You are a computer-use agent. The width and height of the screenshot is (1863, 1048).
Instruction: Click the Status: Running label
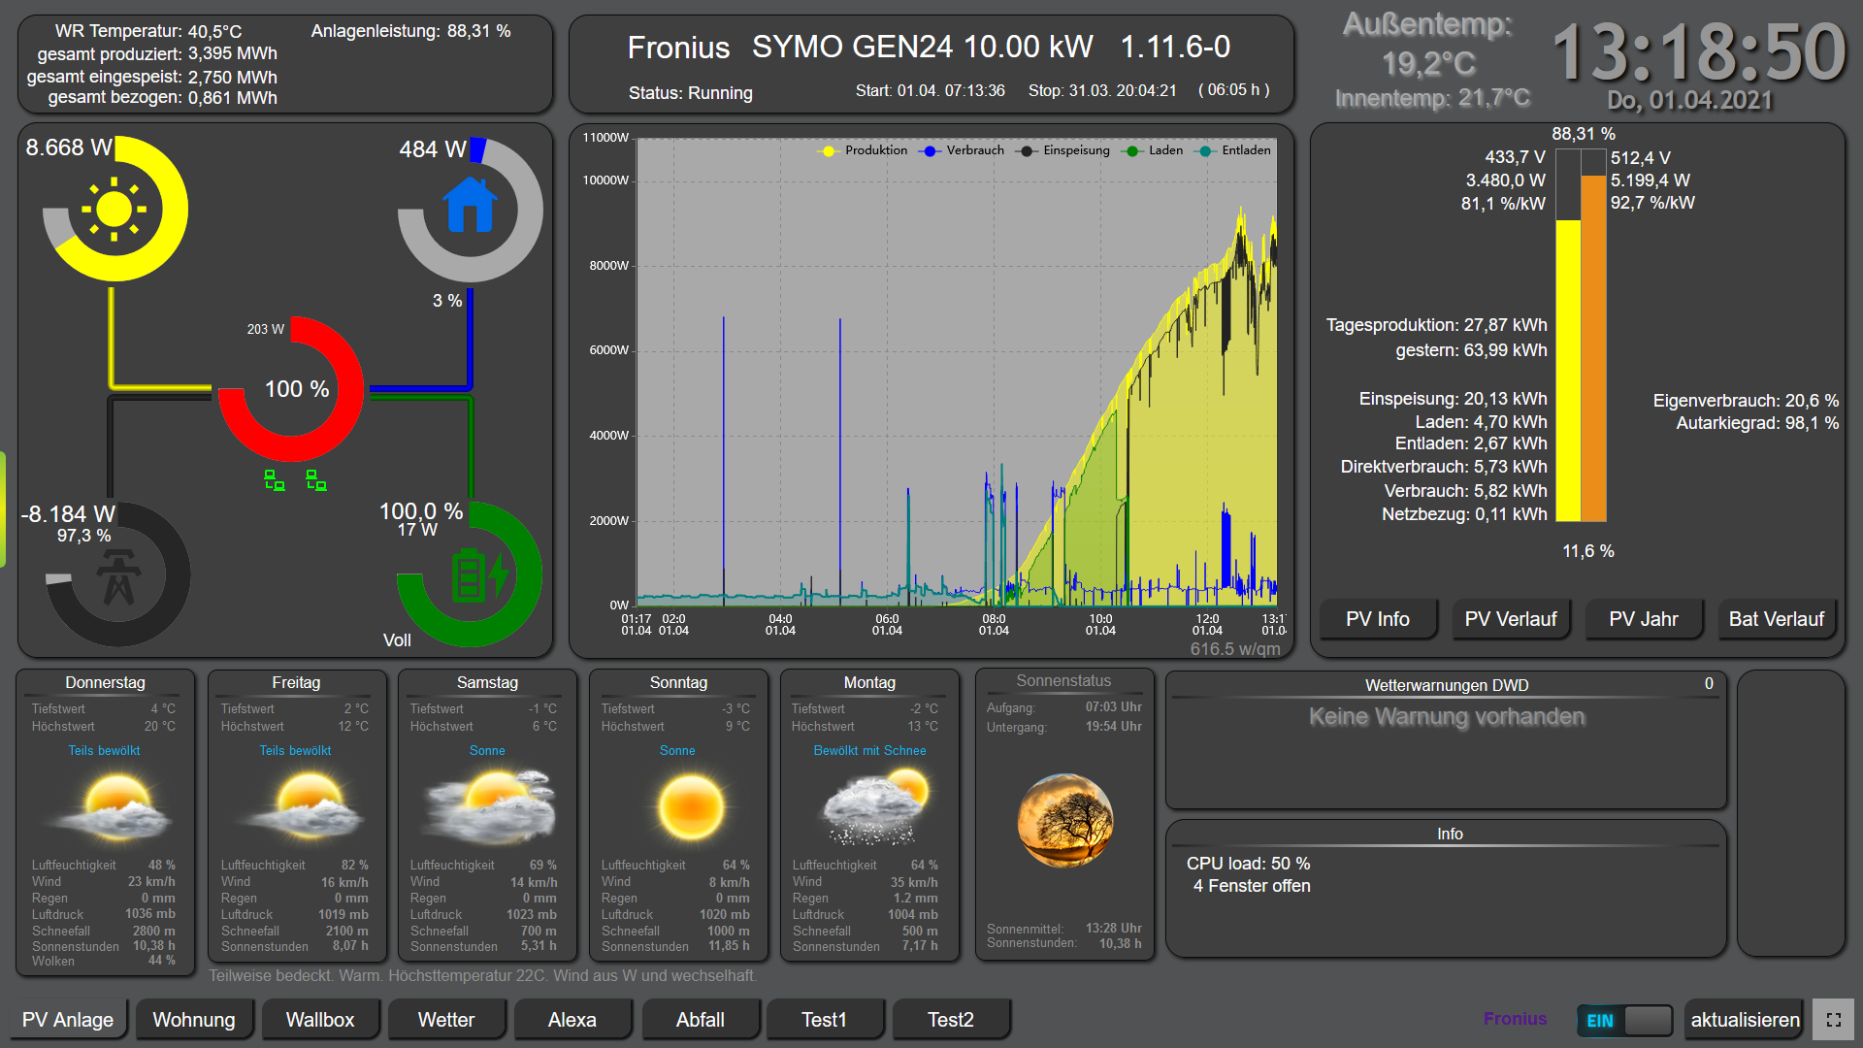pos(691,93)
